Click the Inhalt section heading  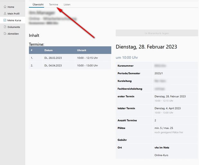coord(34,35)
